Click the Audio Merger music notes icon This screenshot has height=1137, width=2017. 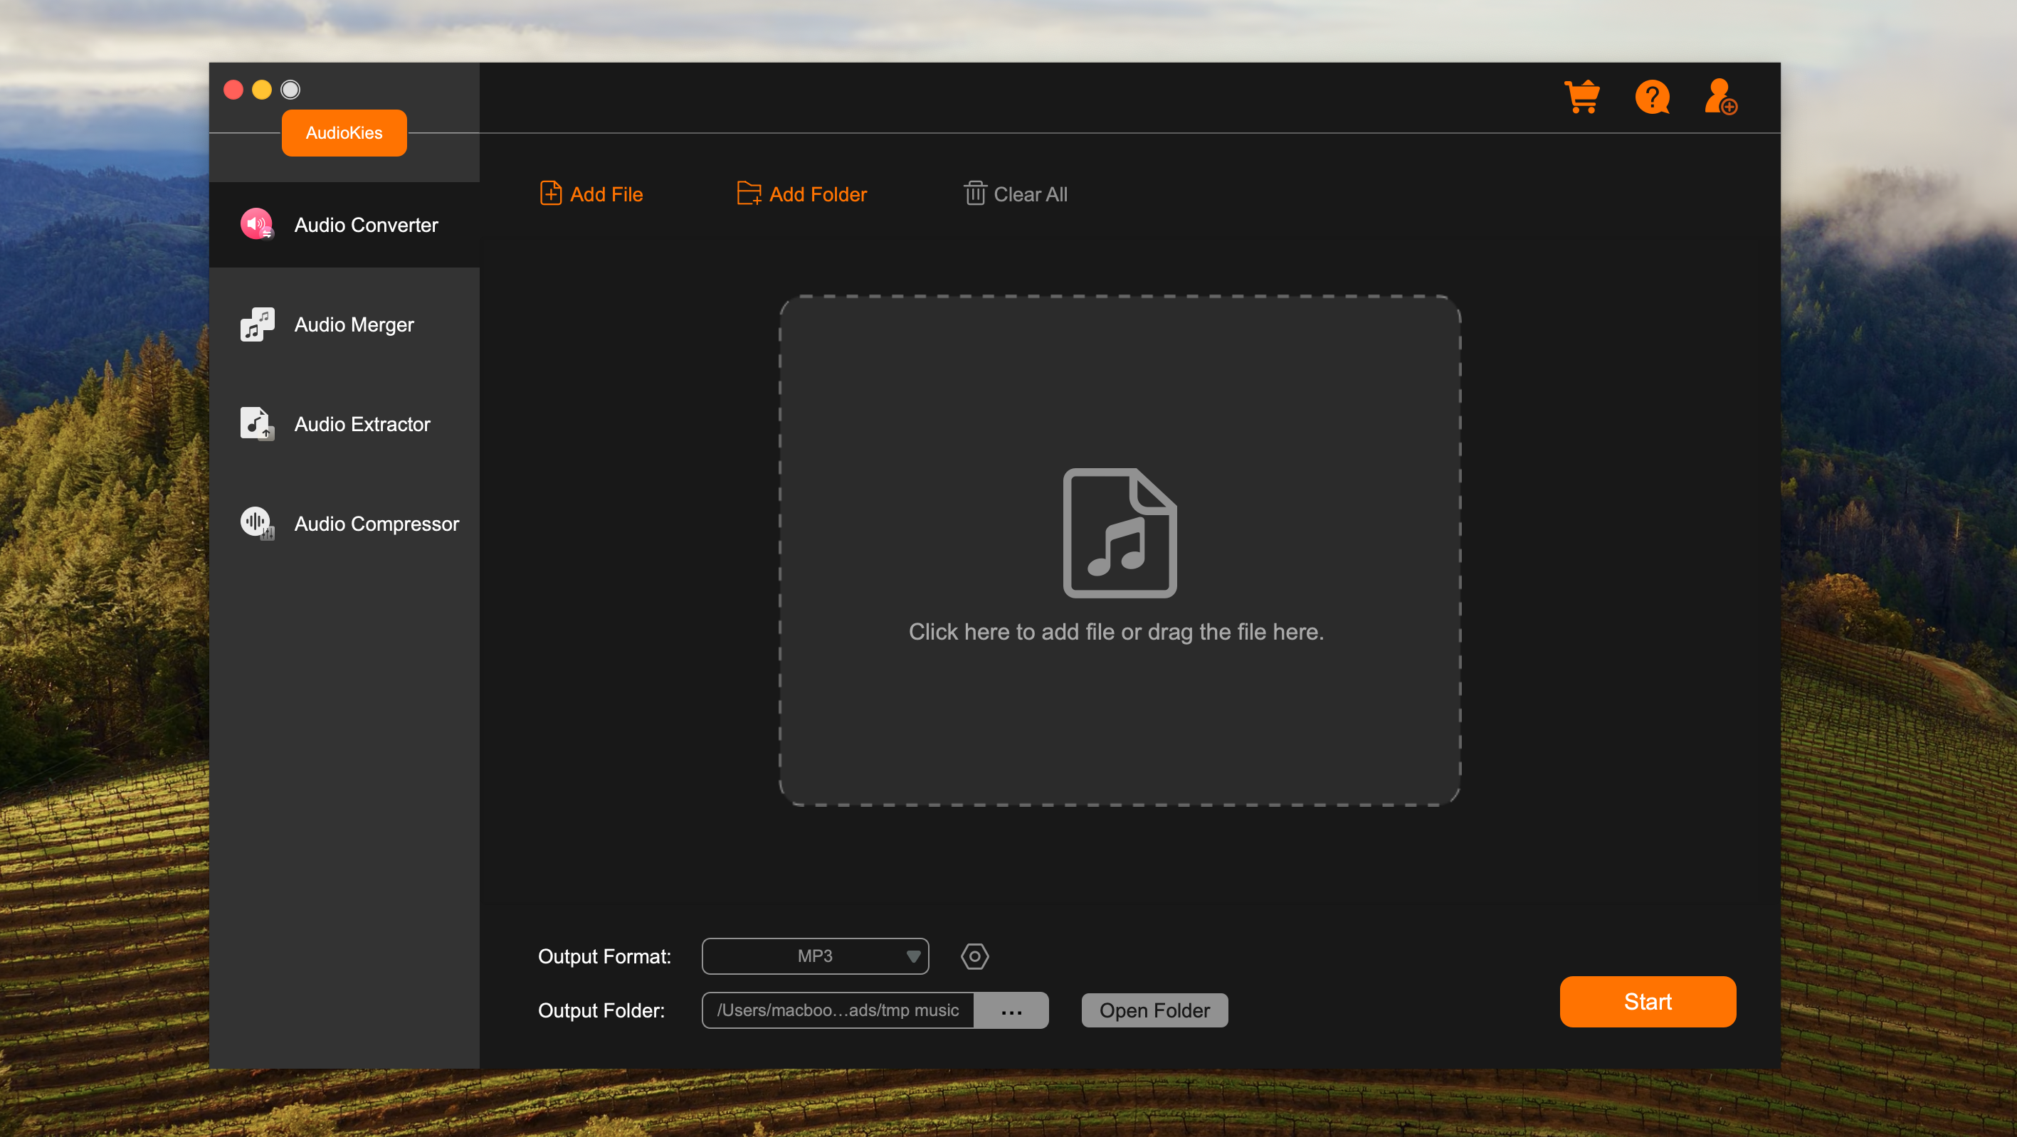[x=256, y=324]
